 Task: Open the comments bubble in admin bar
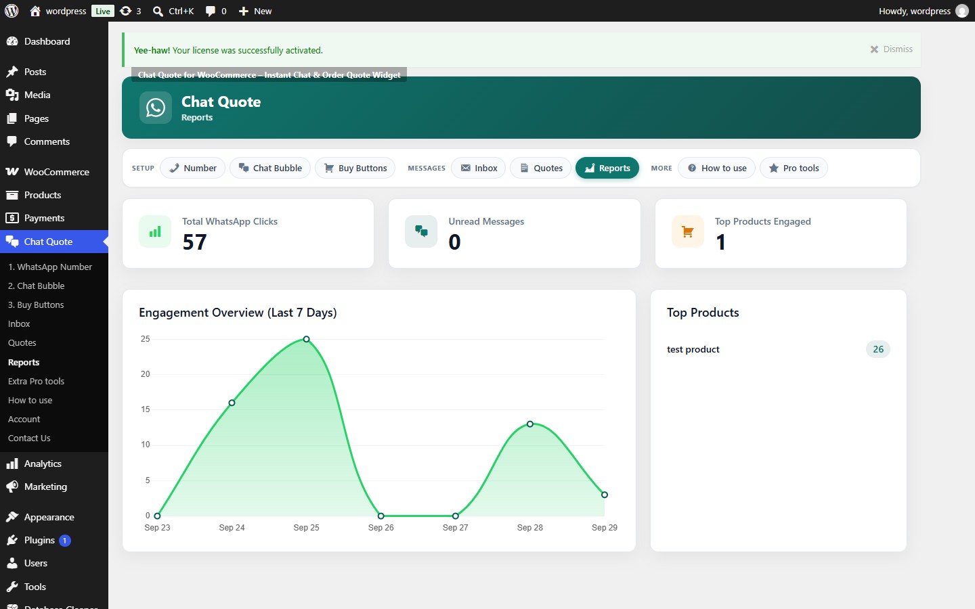[211, 11]
